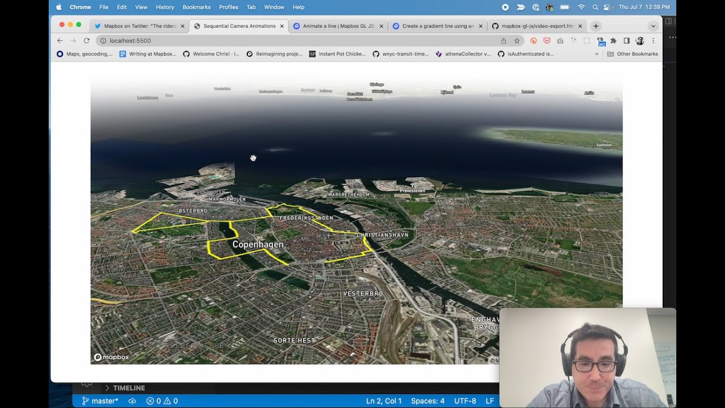Open the Chrome profile avatar
Screen dimensions: 725x408
click(640, 41)
